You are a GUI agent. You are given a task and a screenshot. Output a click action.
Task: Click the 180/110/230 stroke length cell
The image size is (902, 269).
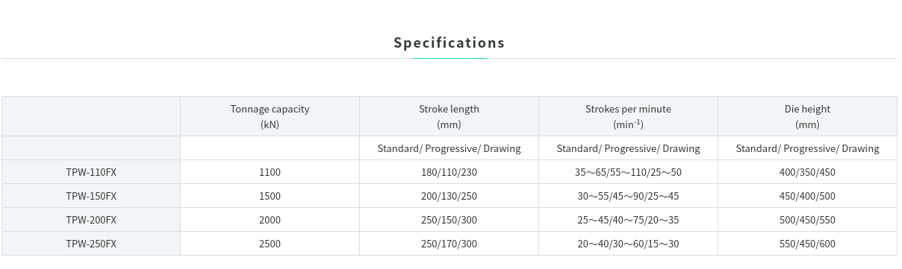[449, 172]
